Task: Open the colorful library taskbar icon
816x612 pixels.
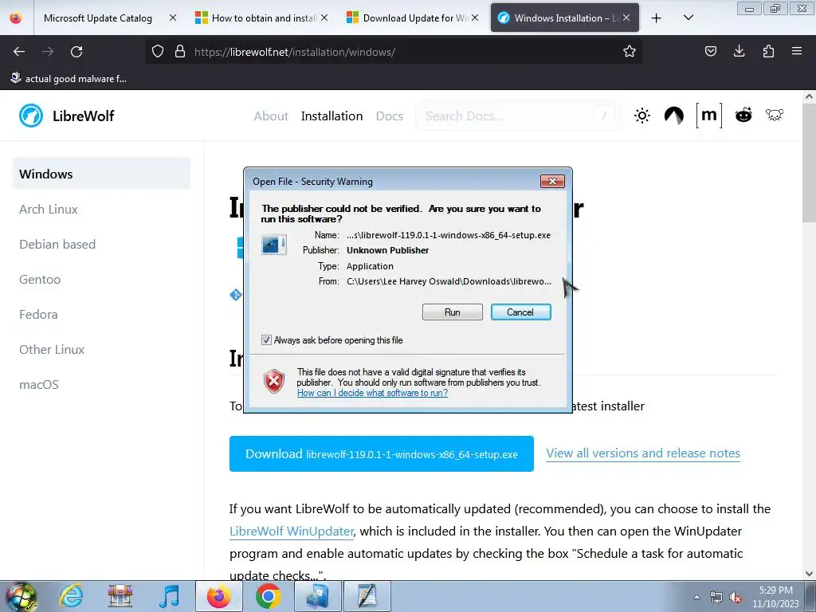Action: 120,596
